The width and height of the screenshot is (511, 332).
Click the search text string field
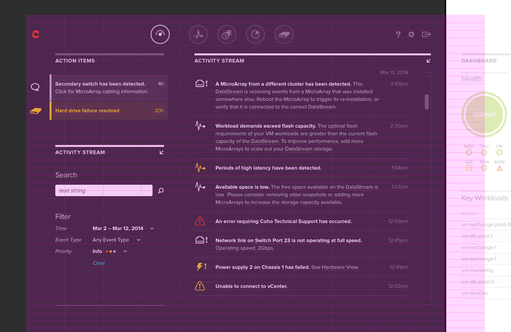pyautogui.click(x=104, y=190)
